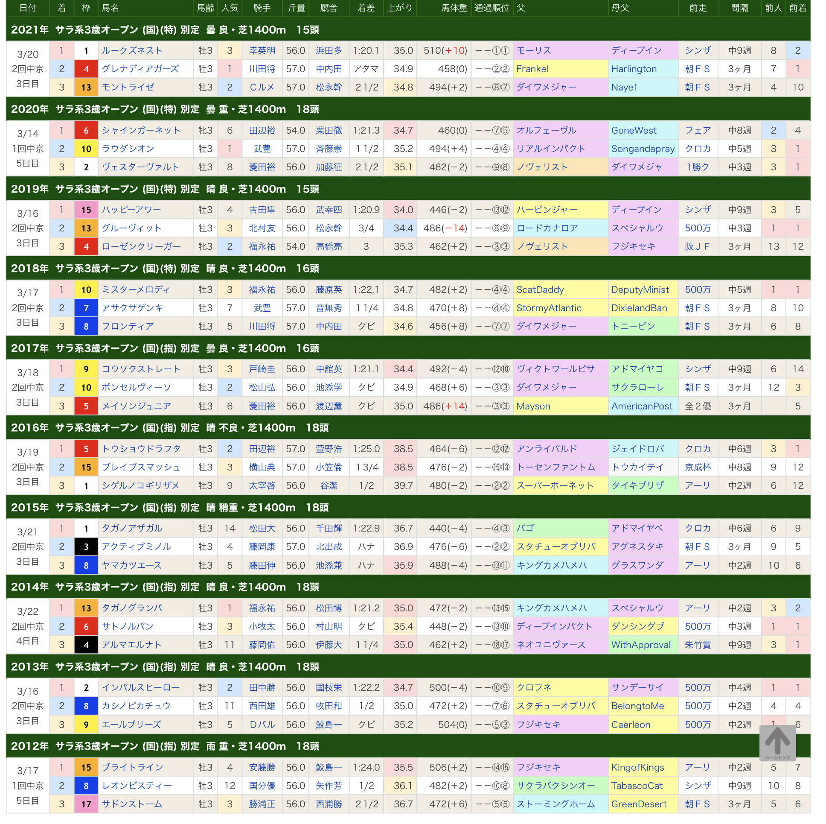Click the page-top arrow button
Screen dimensions: 826x824
pos(777,743)
